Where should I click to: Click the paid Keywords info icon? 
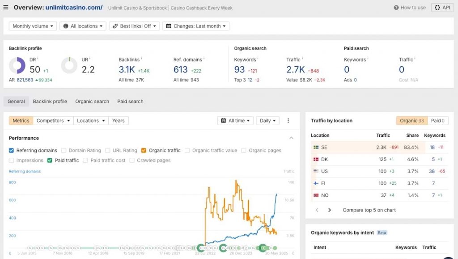click(368, 59)
